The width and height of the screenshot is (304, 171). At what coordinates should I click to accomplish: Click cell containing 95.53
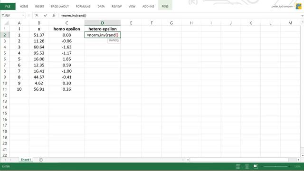tap(39, 53)
